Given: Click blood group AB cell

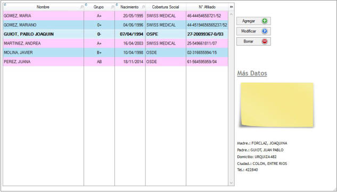Looking at the screenshot, I should tap(99, 62).
